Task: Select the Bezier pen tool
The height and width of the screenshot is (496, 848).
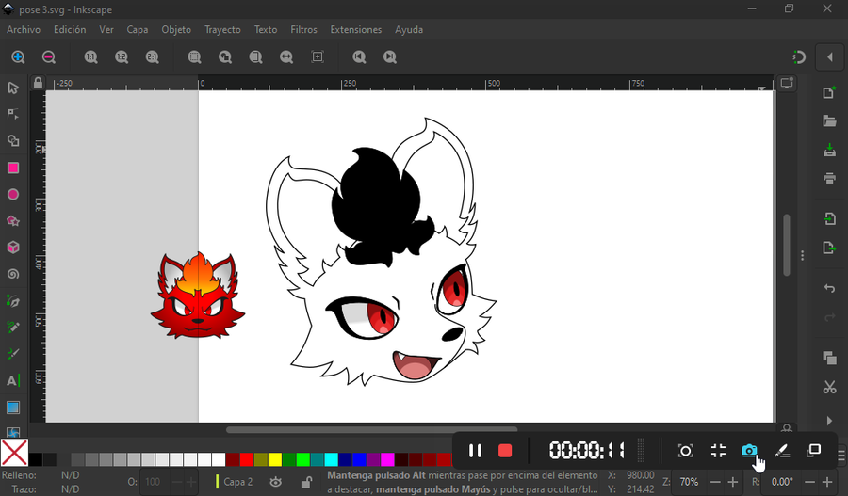Action: (13, 300)
